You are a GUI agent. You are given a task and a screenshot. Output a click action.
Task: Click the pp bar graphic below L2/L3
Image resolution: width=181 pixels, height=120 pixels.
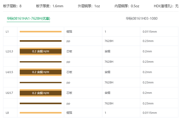[x=41, y=62]
